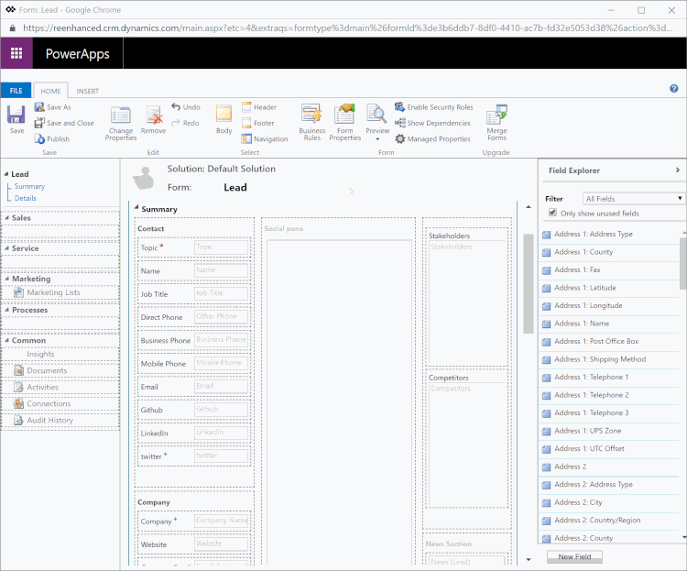687x571 pixels.
Task: Click the form canvas scroll up arrow
Action: (x=528, y=206)
